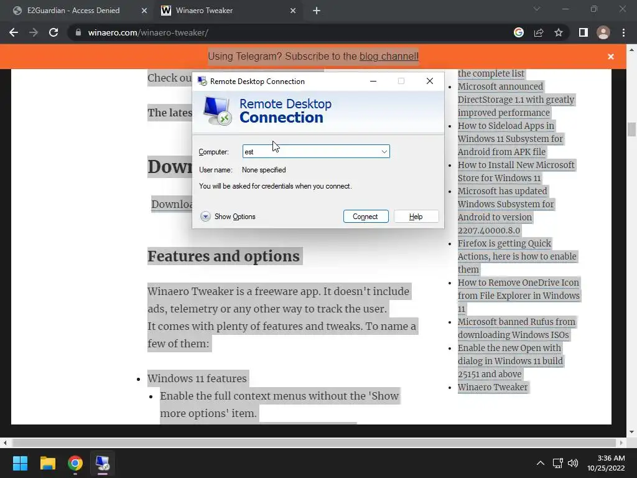Viewport: 637px width, 478px height.
Task: Open the Chrome profile avatar
Action: coord(603,32)
